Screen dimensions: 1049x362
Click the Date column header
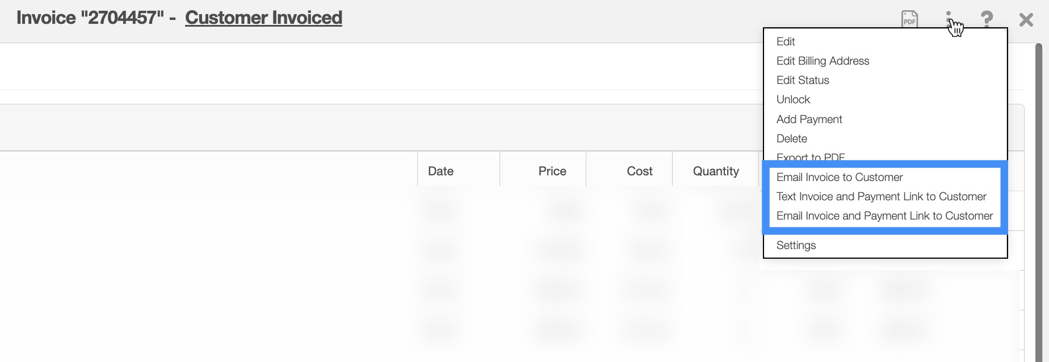point(440,171)
